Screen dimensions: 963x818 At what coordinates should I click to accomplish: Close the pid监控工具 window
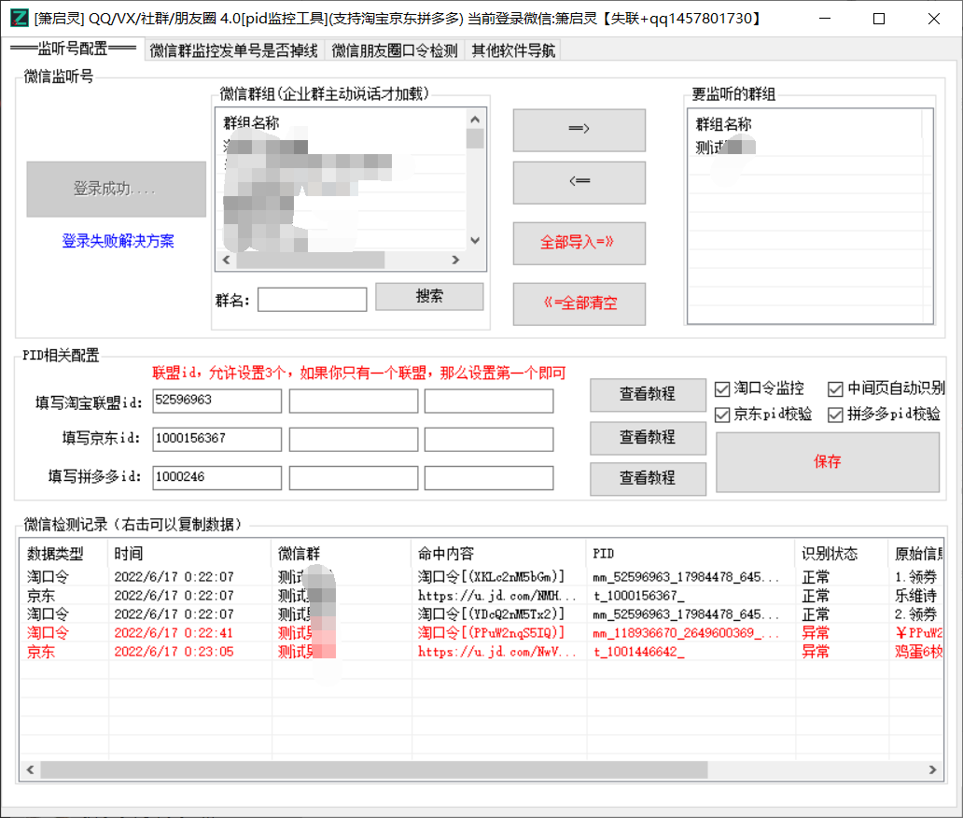tap(933, 19)
